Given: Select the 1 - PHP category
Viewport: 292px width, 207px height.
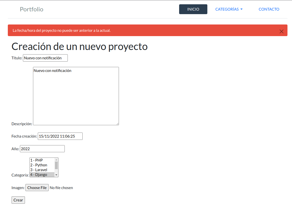Looking at the screenshot, I should 42,160.
